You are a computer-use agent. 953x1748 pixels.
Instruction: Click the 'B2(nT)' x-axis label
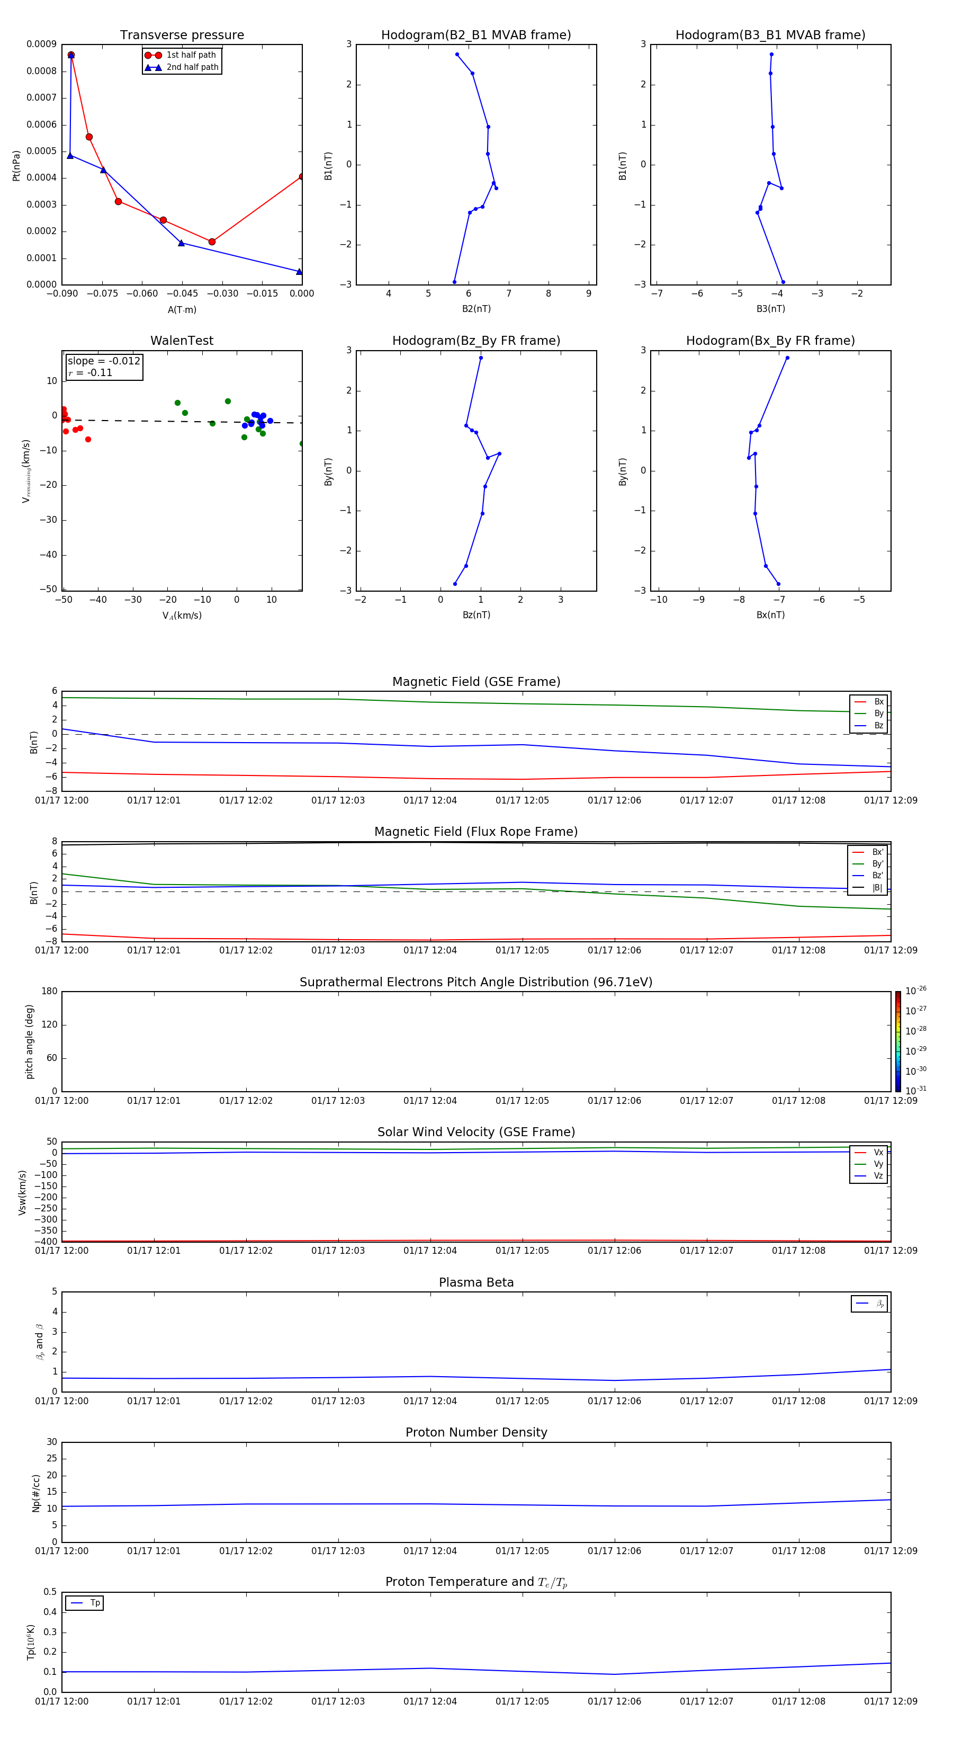(476, 309)
